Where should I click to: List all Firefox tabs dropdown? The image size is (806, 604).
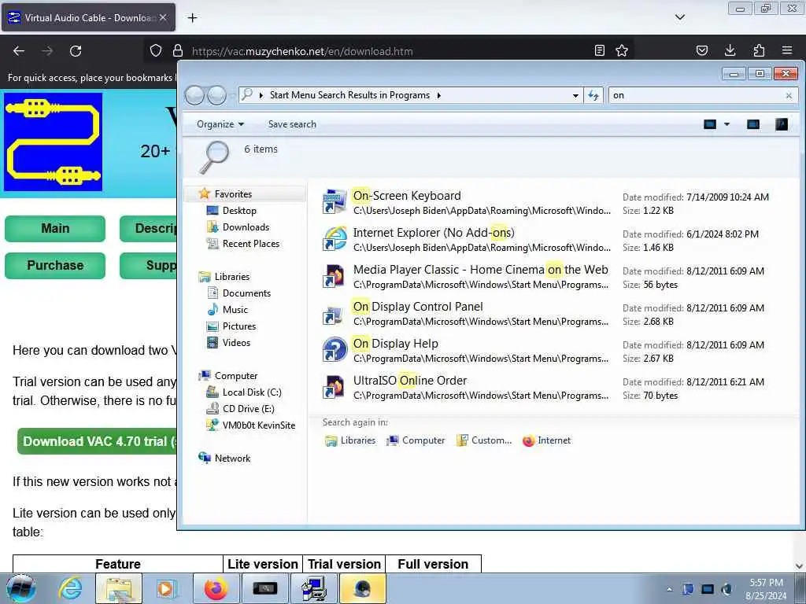point(680,17)
